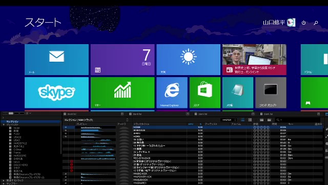
Task: Launch the Skype tile
Action: tap(56, 92)
